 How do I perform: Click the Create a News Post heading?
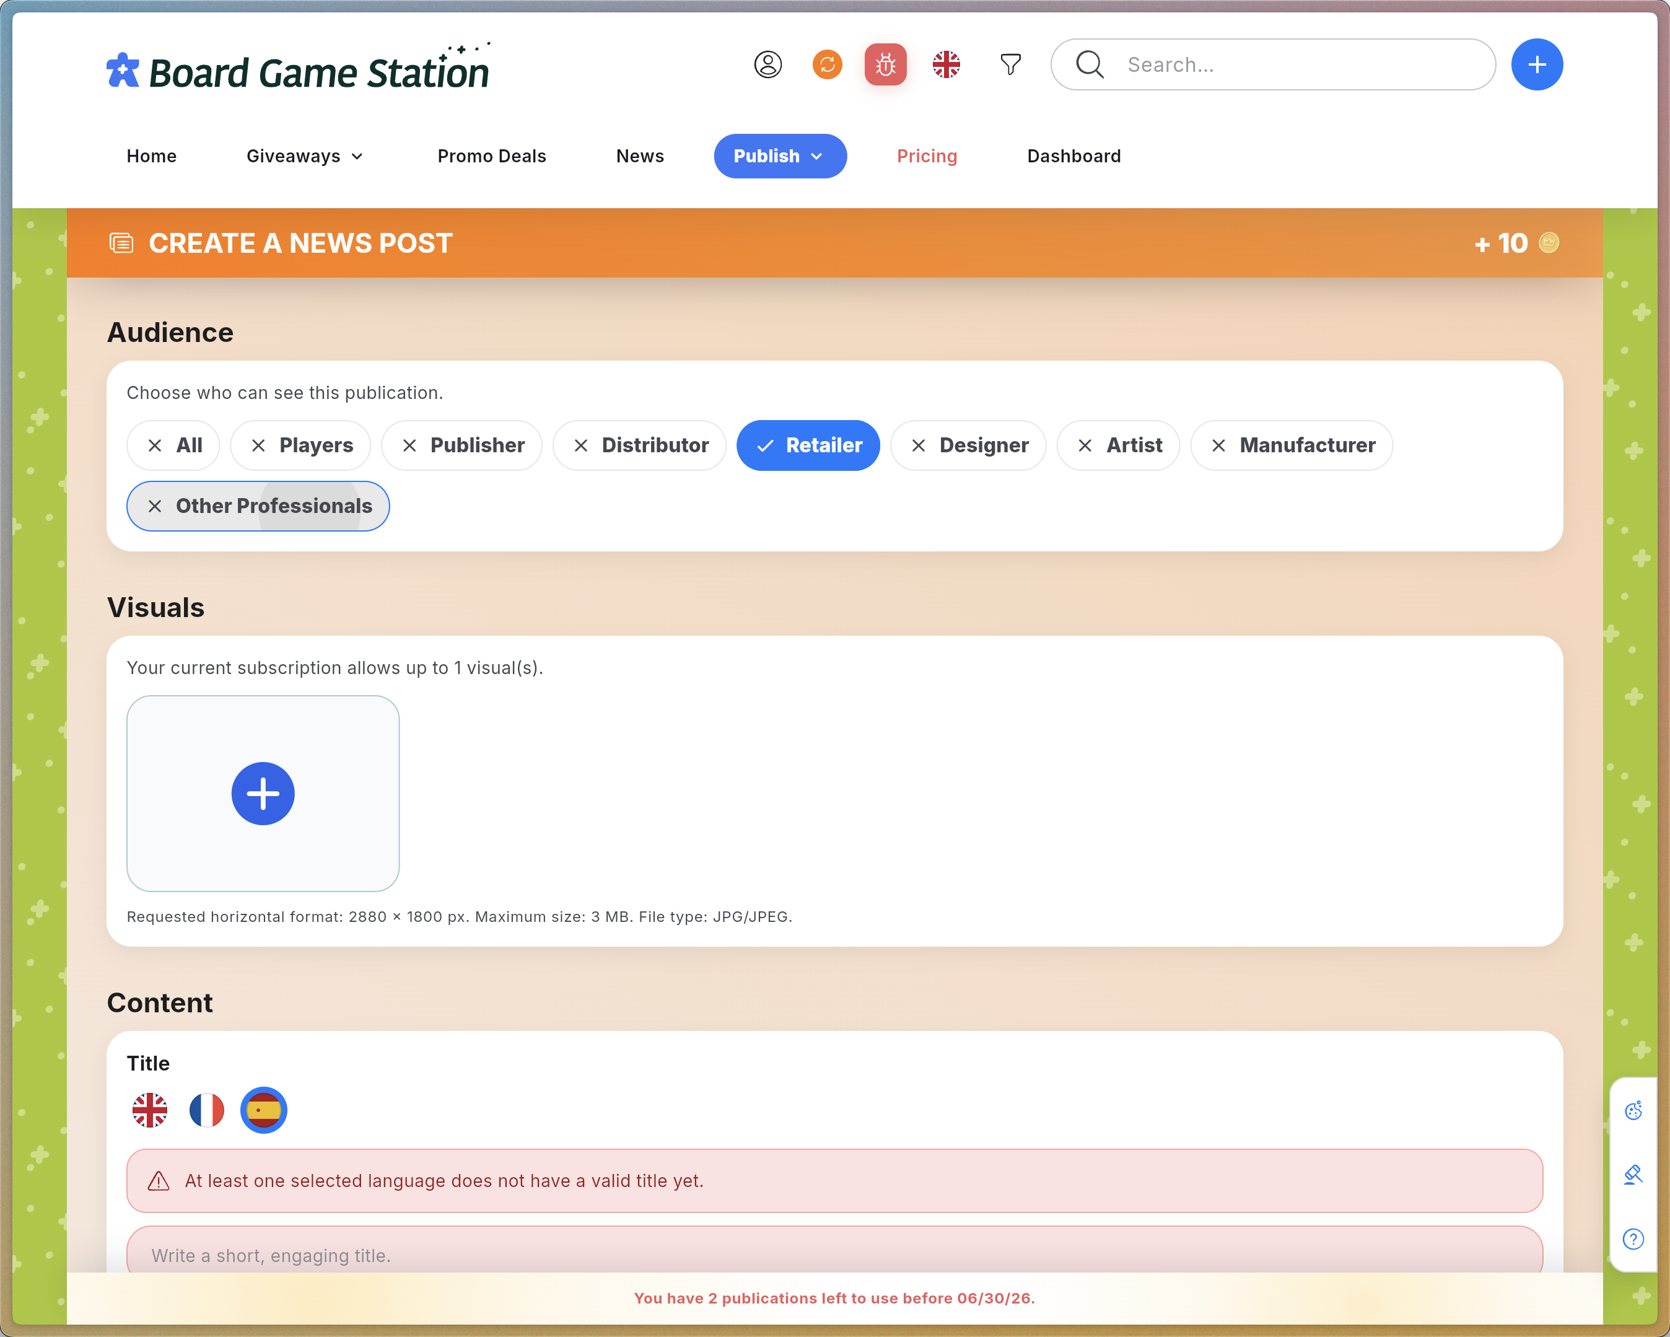(300, 243)
